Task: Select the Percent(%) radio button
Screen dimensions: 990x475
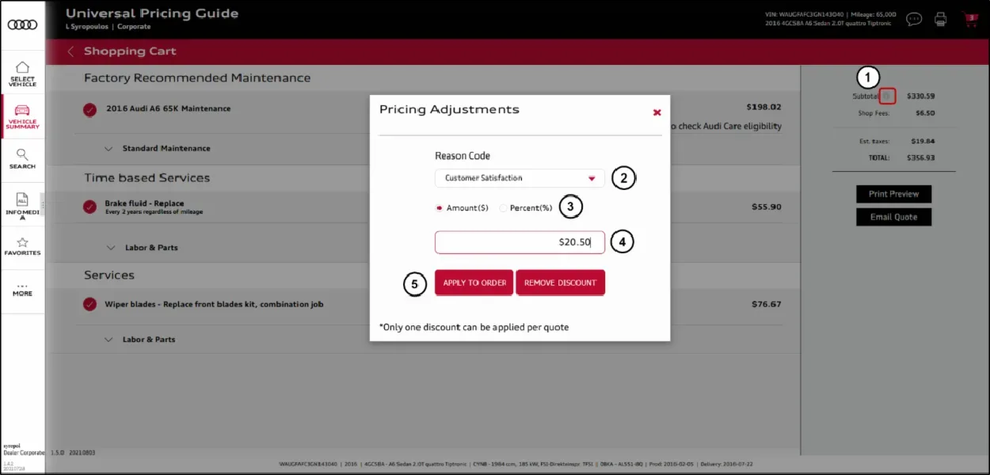Action: pyautogui.click(x=504, y=208)
